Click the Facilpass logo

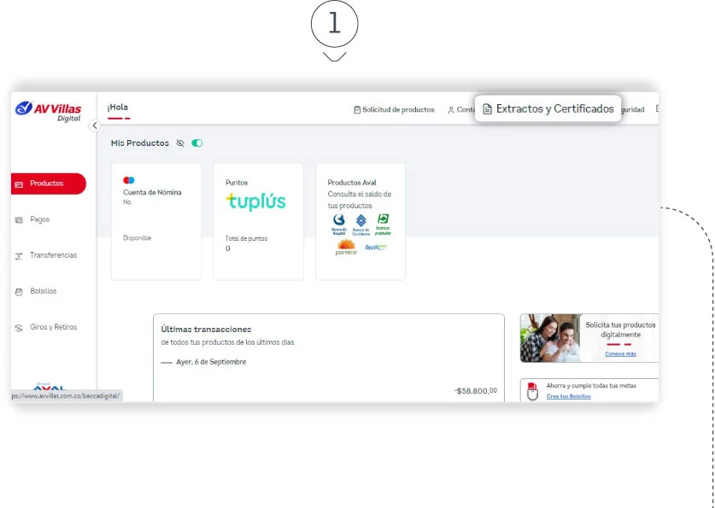(376, 248)
